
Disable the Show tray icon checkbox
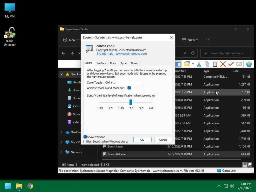(x=85, y=137)
